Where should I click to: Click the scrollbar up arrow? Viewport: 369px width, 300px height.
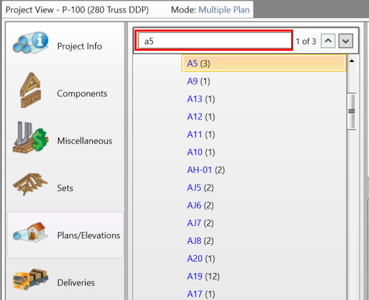point(352,61)
